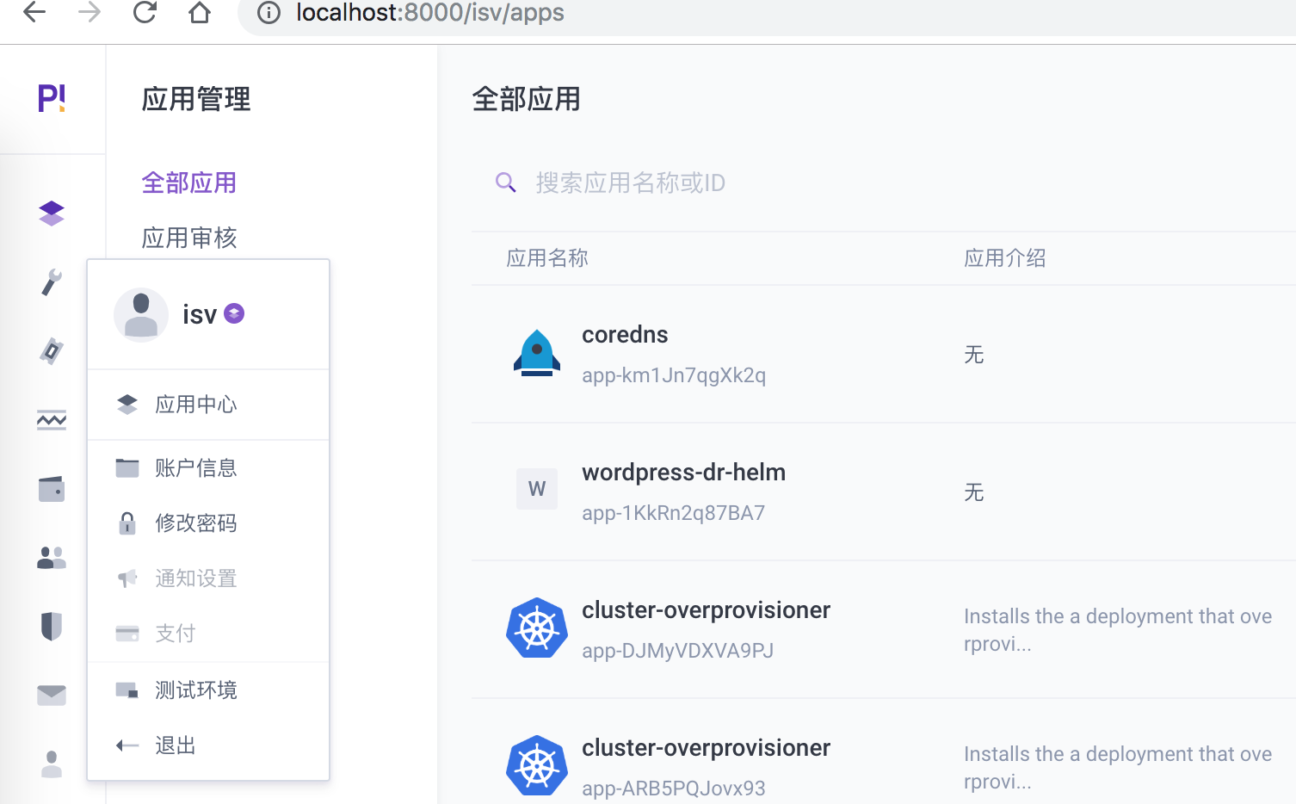Click 退出 to log out

[175, 745]
